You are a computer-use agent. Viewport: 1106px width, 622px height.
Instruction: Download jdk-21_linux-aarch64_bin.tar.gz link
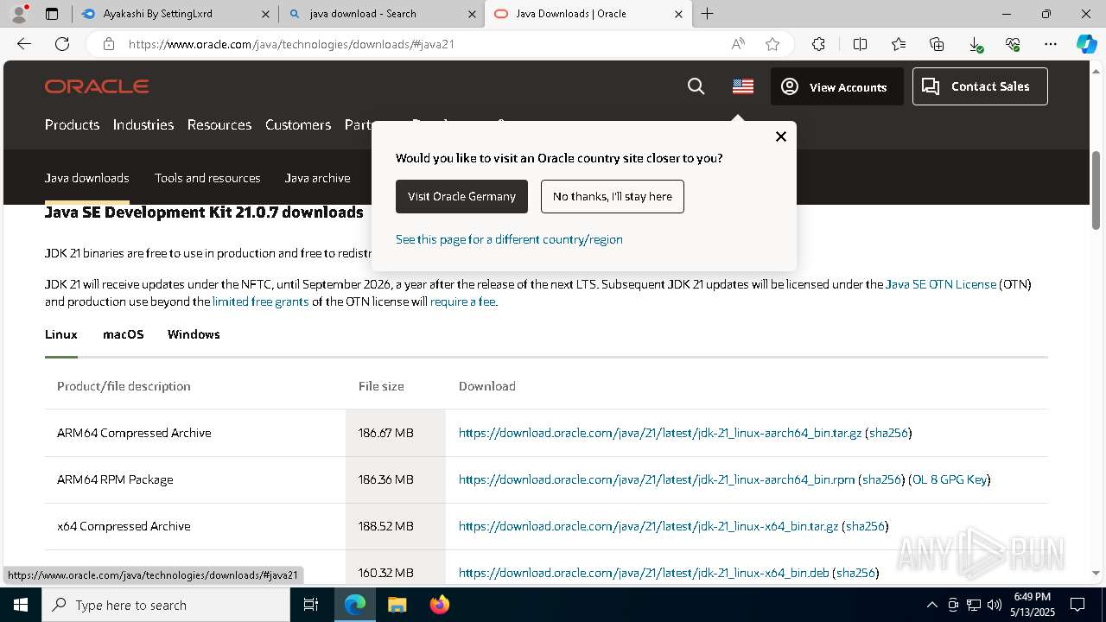[x=660, y=433]
